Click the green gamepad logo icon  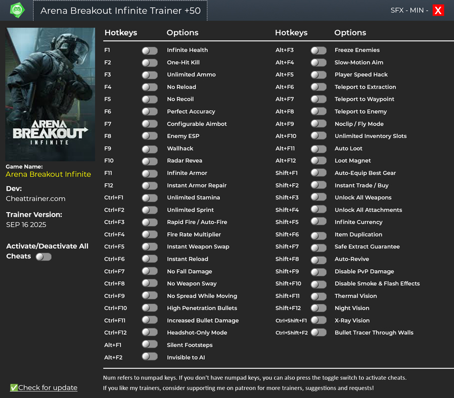pos(17,10)
